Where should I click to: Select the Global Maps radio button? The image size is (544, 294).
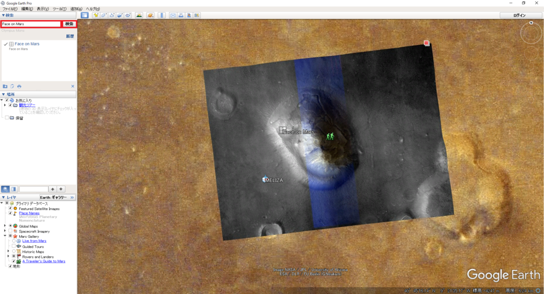[x=10, y=226]
